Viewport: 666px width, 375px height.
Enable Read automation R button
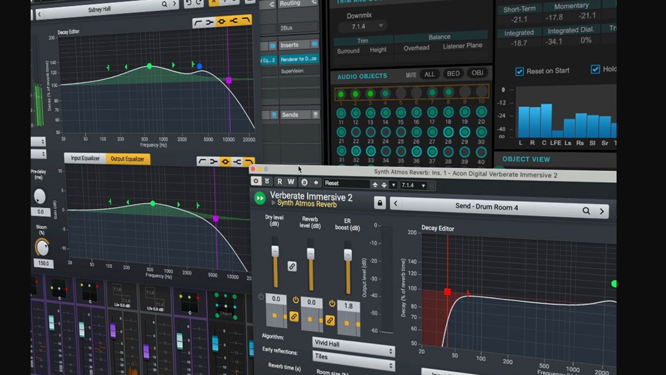coord(280,182)
